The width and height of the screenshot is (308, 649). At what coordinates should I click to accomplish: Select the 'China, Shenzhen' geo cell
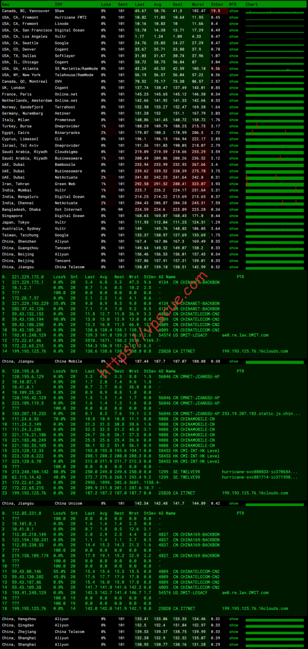pyautogui.click(x=19, y=241)
